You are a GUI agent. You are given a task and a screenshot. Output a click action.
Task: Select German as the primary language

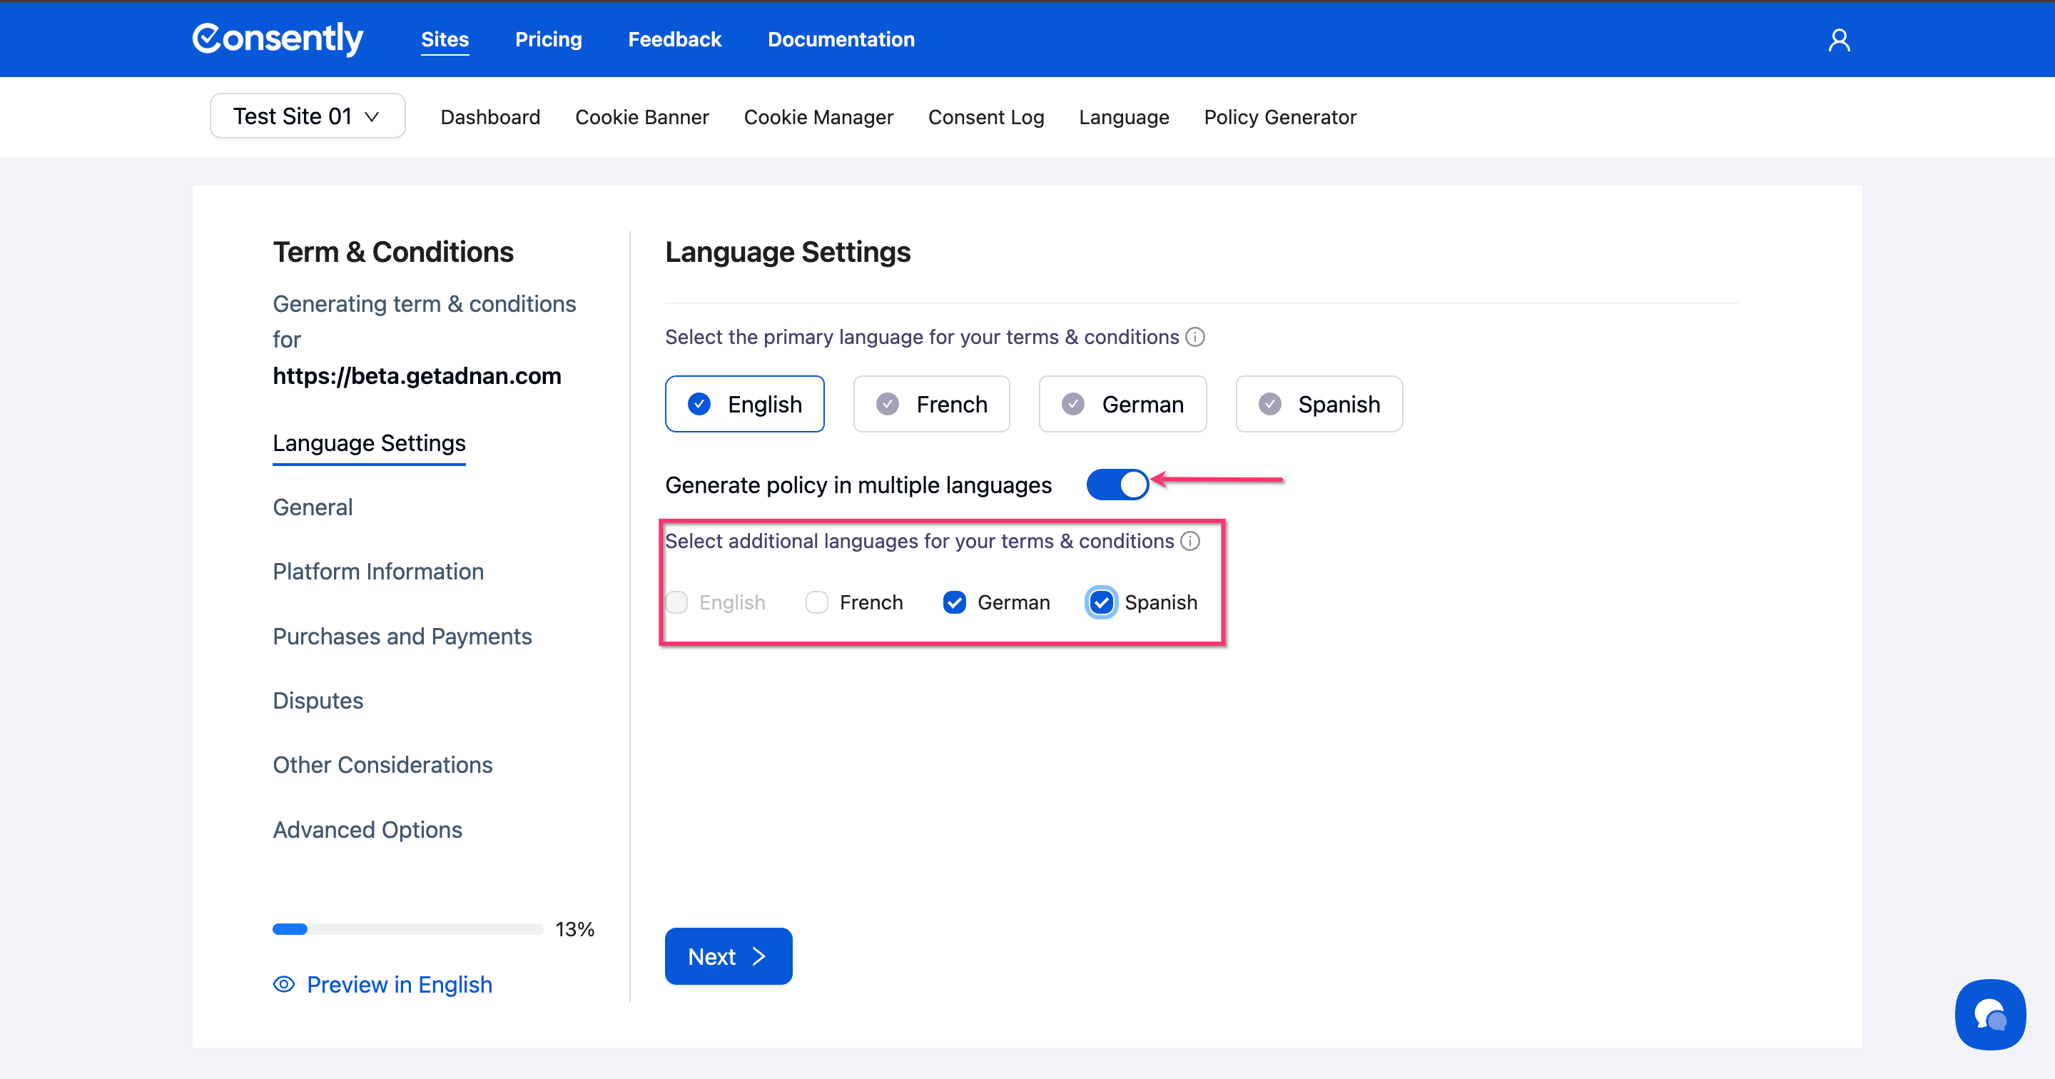(x=1122, y=404)
